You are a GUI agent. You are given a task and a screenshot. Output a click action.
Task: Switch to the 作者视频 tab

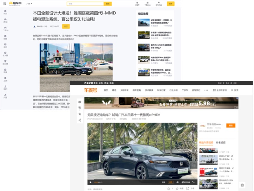(x=221, y=142)
